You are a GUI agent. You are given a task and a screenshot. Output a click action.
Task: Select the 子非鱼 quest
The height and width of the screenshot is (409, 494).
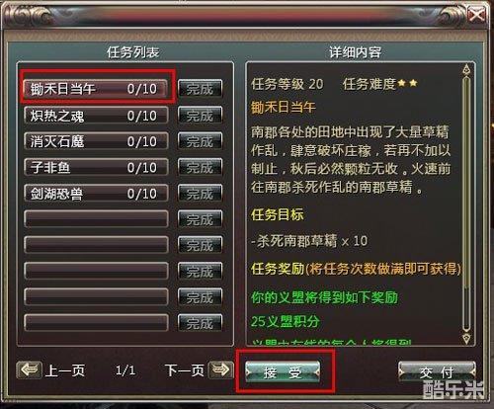tap(96, 167)
